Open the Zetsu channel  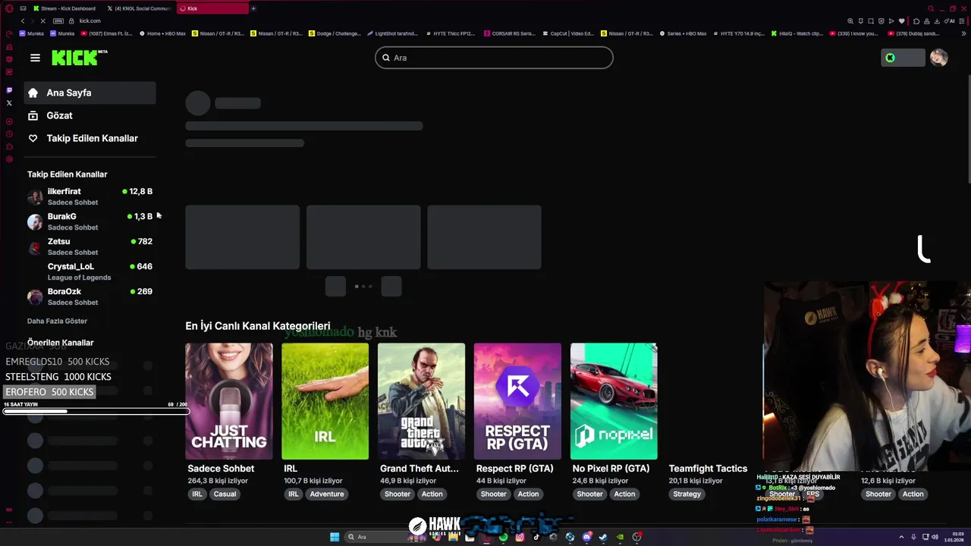click(90, 246)
